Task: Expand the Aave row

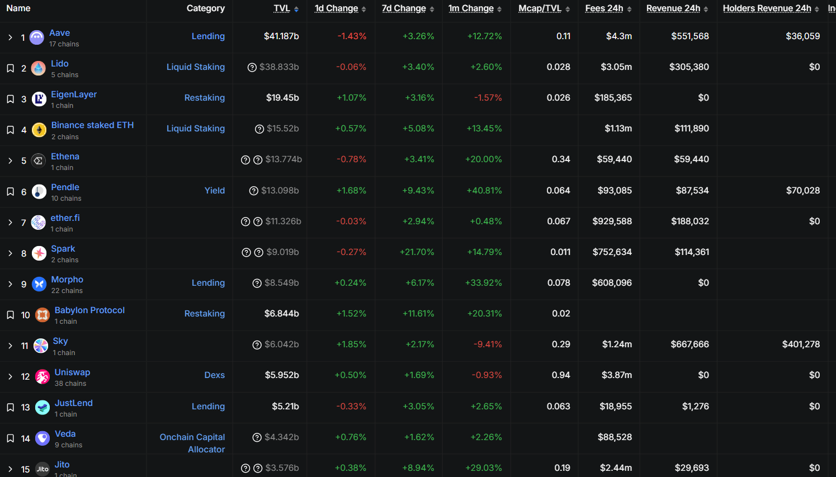Action: 10,37
